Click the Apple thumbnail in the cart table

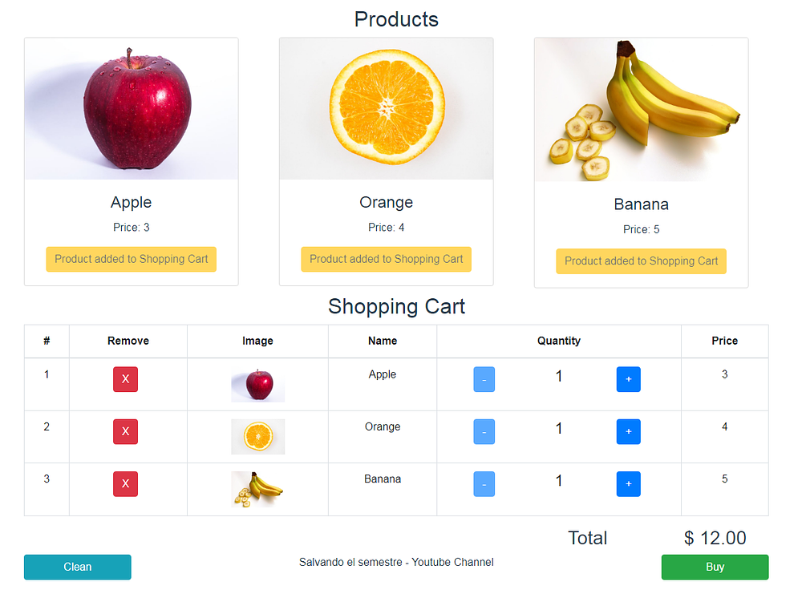pos(257,383)
